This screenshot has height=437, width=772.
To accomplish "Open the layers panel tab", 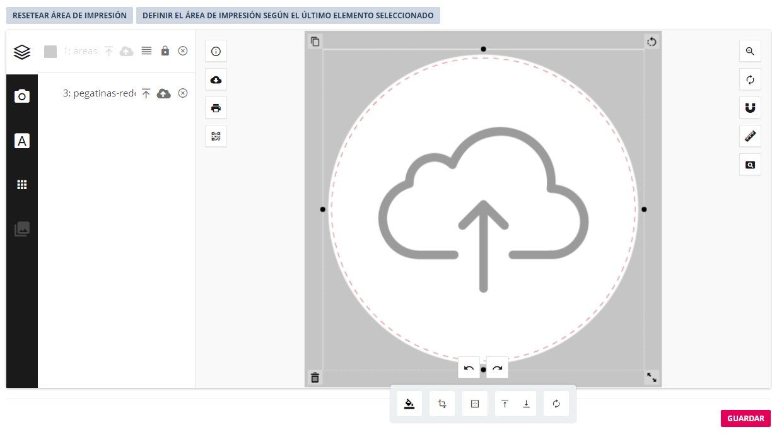I will tap(22, 52).
